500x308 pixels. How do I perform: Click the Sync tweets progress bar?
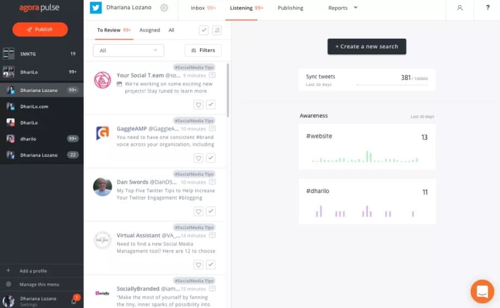(392, 85)
